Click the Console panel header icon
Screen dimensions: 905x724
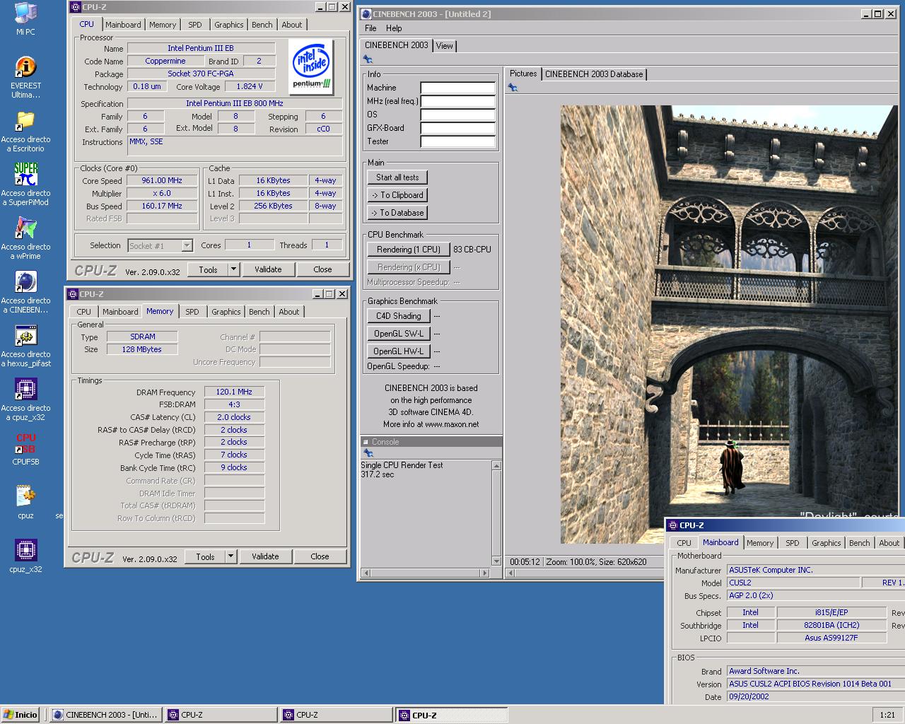tap(366, 442)
